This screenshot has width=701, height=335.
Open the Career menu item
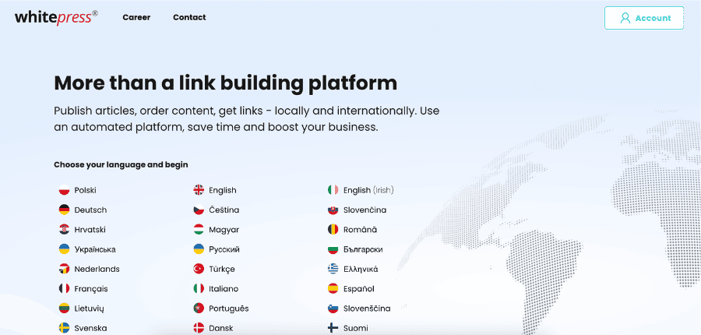pos(136,17)
